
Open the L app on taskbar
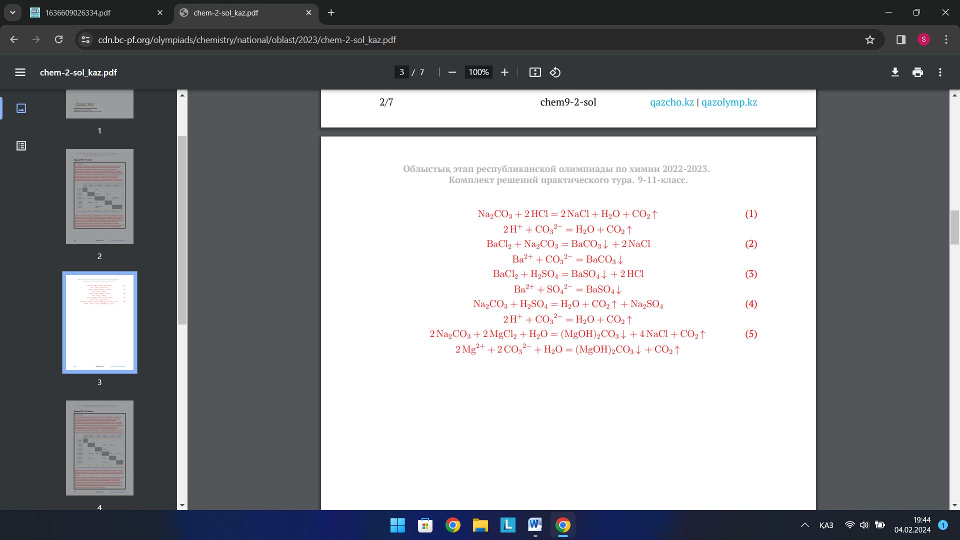pos(507,525)
